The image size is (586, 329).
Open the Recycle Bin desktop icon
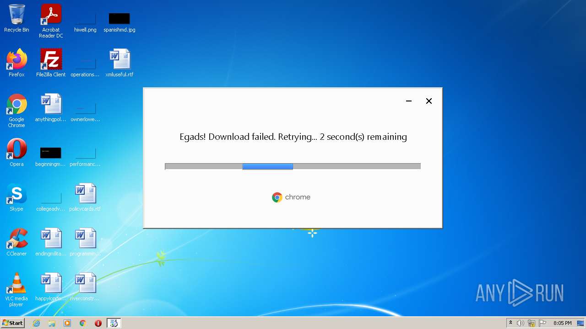point(16,18)
